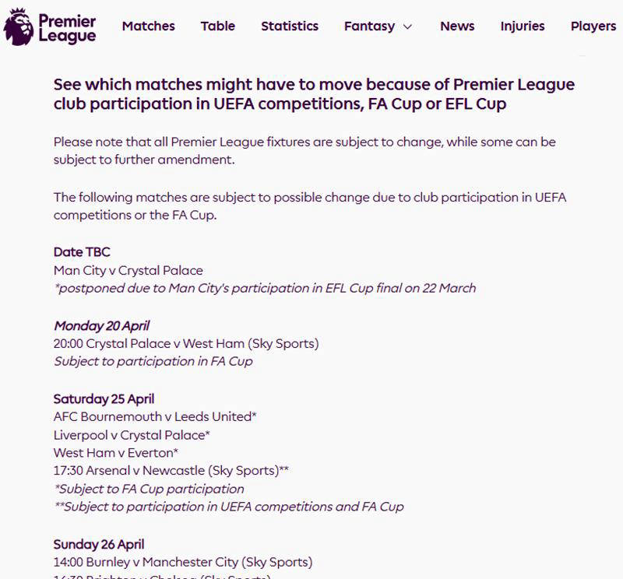Expand the Fantasy dropdown chevron
The image size is (623, 579).
pyautogui.click(x=407, y=27)
